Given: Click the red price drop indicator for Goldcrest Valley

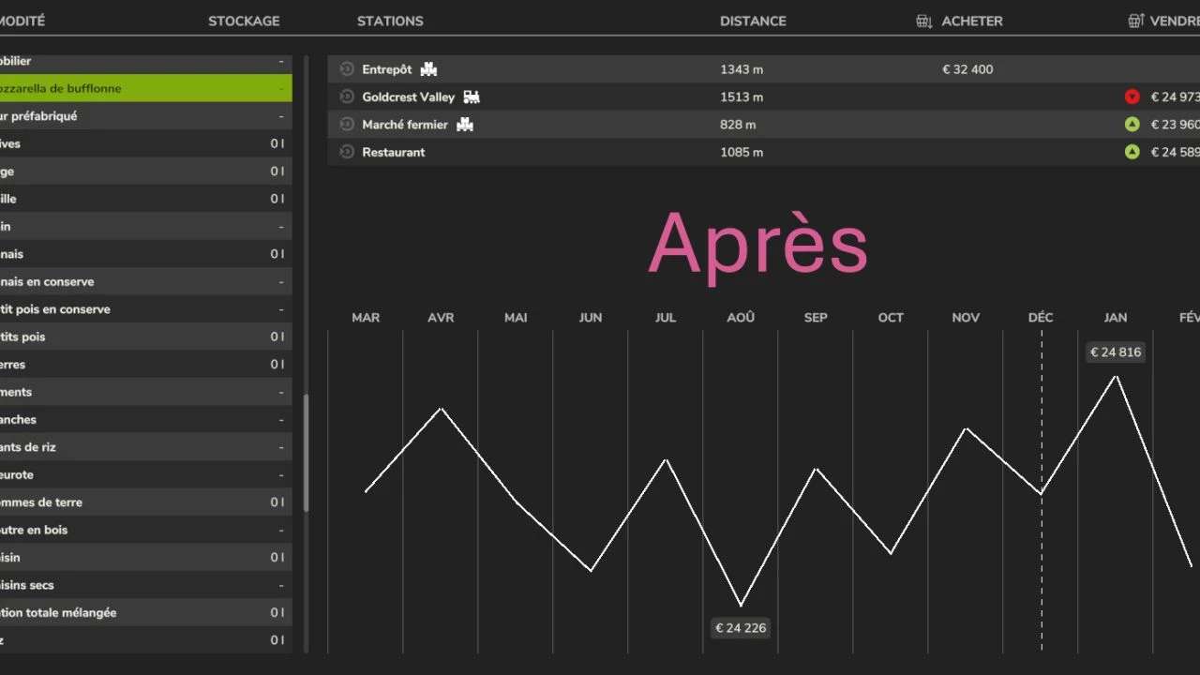Looking at the screenshot, I should tap(1132, 96).
